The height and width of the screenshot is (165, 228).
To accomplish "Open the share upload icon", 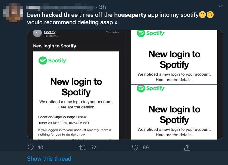I will pos(187,147).
